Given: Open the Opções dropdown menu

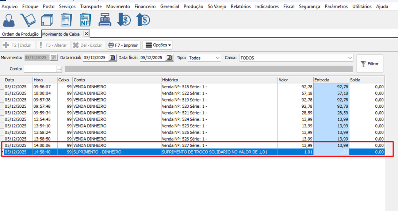Looking at the screenshot, I should click(x=157, y=45).
